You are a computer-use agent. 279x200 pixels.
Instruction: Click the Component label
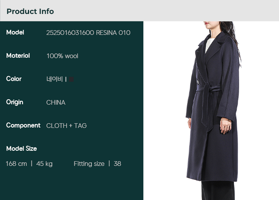pos(23,125)
